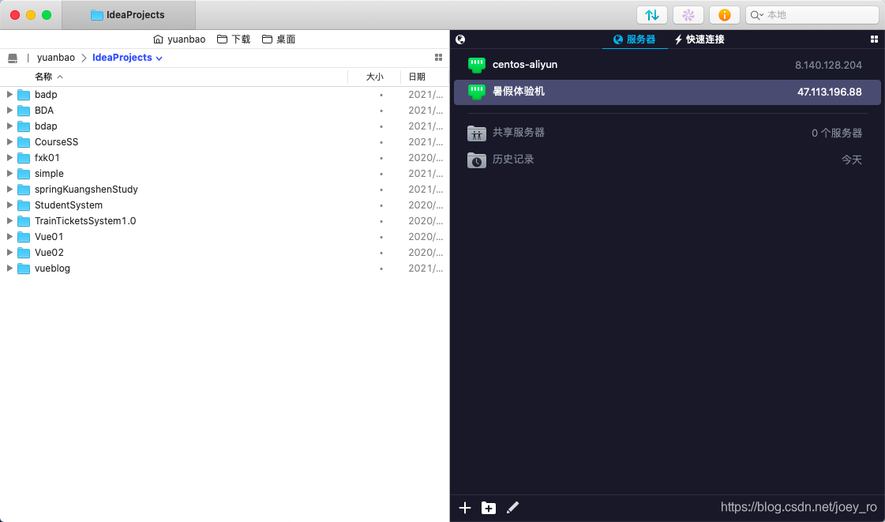Open the 桌面 favorite folder shortcut
Image resolution: width=885 pixels, height=522 pixels.
click(279, 39)
